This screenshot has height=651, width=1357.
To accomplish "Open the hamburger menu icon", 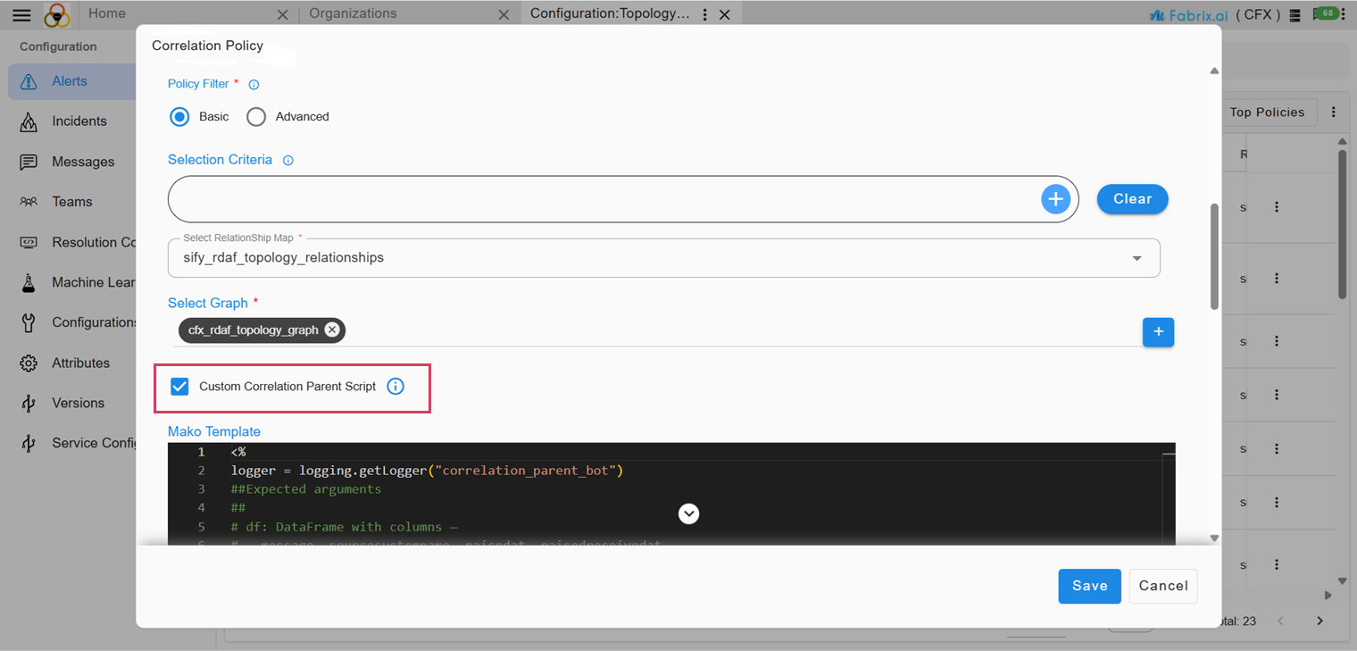I will [x=21, y=14].
